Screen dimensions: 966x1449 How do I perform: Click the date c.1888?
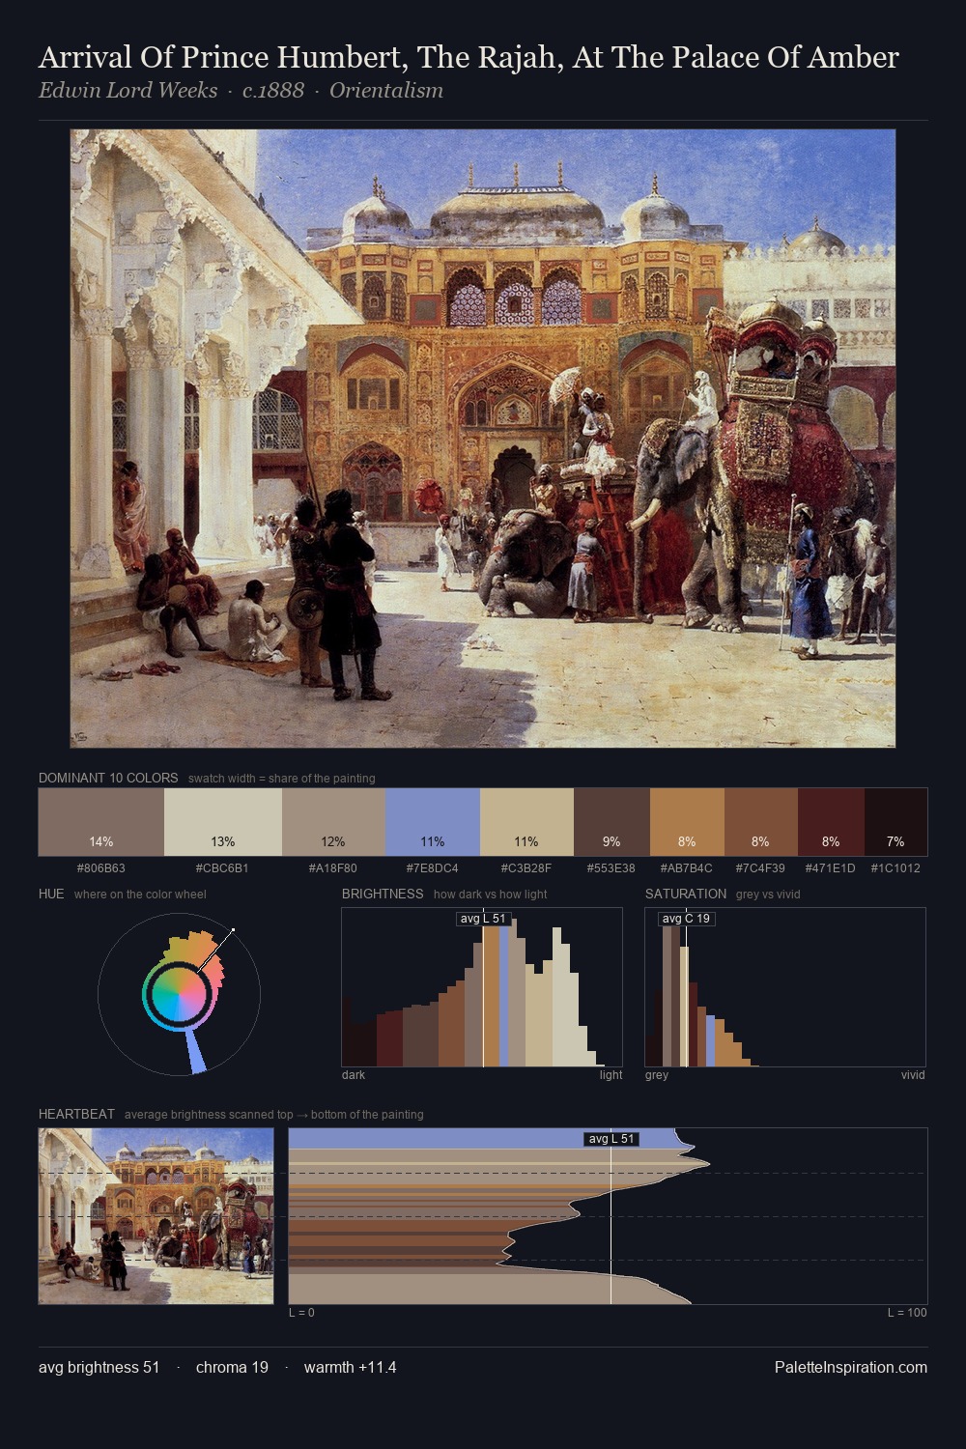click(x=273, y=91)
